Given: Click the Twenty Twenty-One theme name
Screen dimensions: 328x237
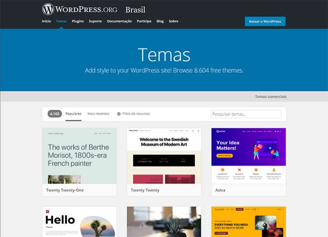Looking at the screenshot, I should coord(65,190).
